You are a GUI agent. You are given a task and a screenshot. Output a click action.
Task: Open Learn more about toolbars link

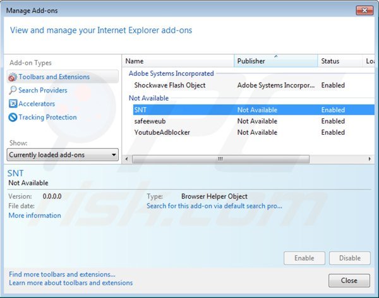click(71, 283)
